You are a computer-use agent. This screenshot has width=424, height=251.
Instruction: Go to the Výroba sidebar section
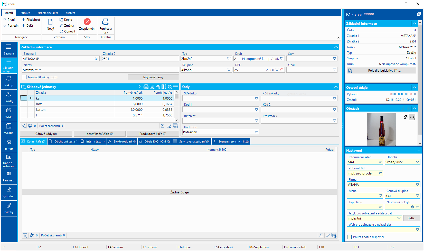(x=9, y=129)
